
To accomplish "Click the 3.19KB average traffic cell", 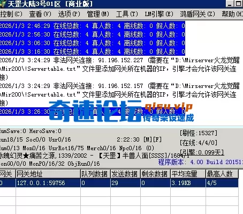I will 188,183.
